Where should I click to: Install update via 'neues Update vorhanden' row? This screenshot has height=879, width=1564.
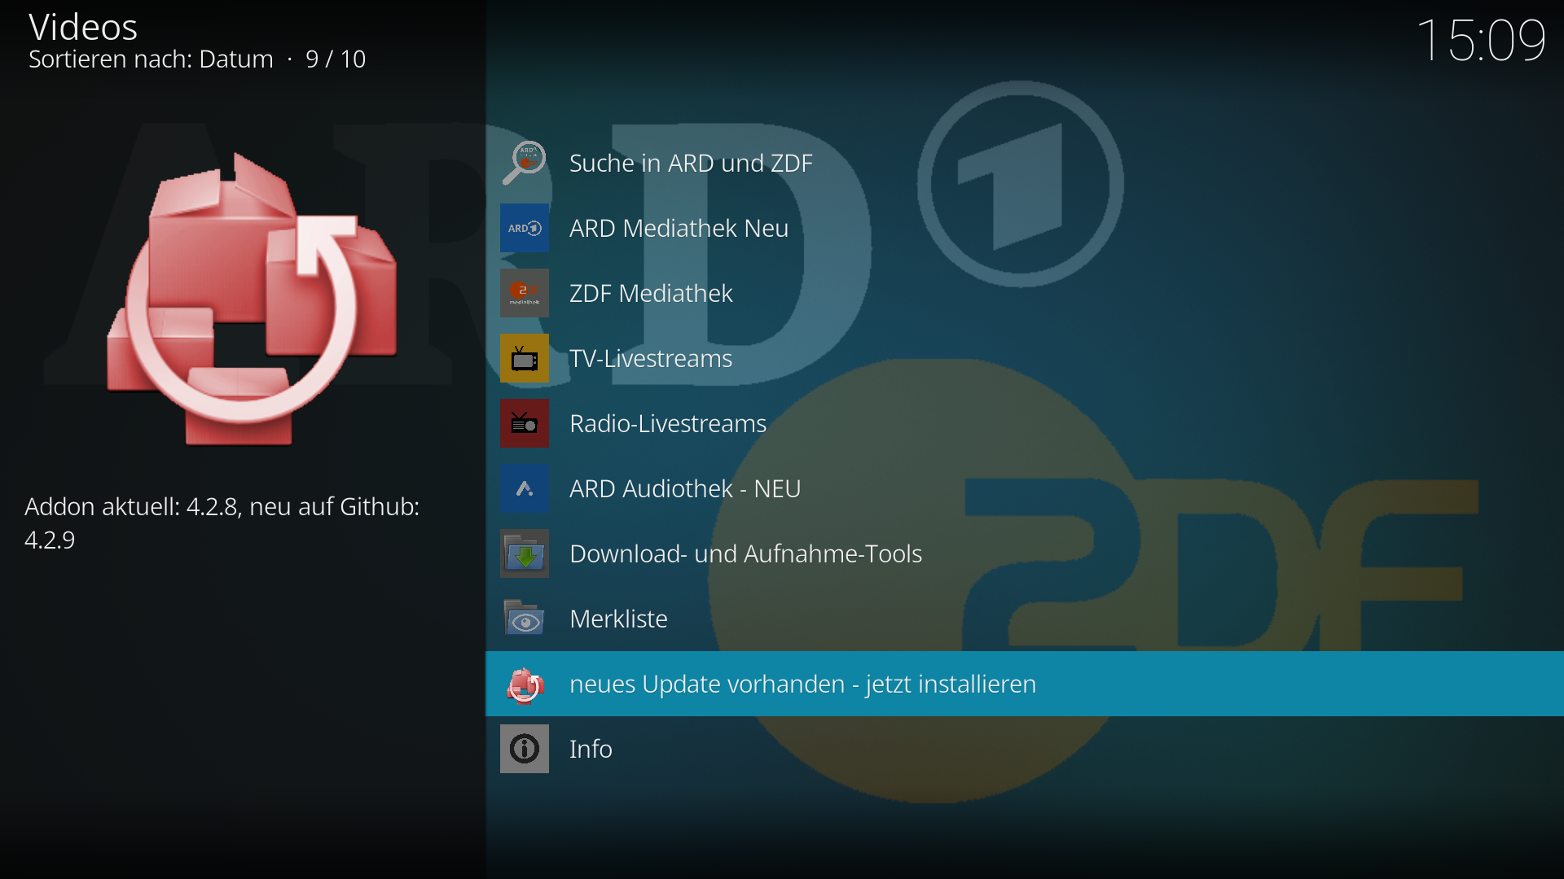coord(1025,684)
